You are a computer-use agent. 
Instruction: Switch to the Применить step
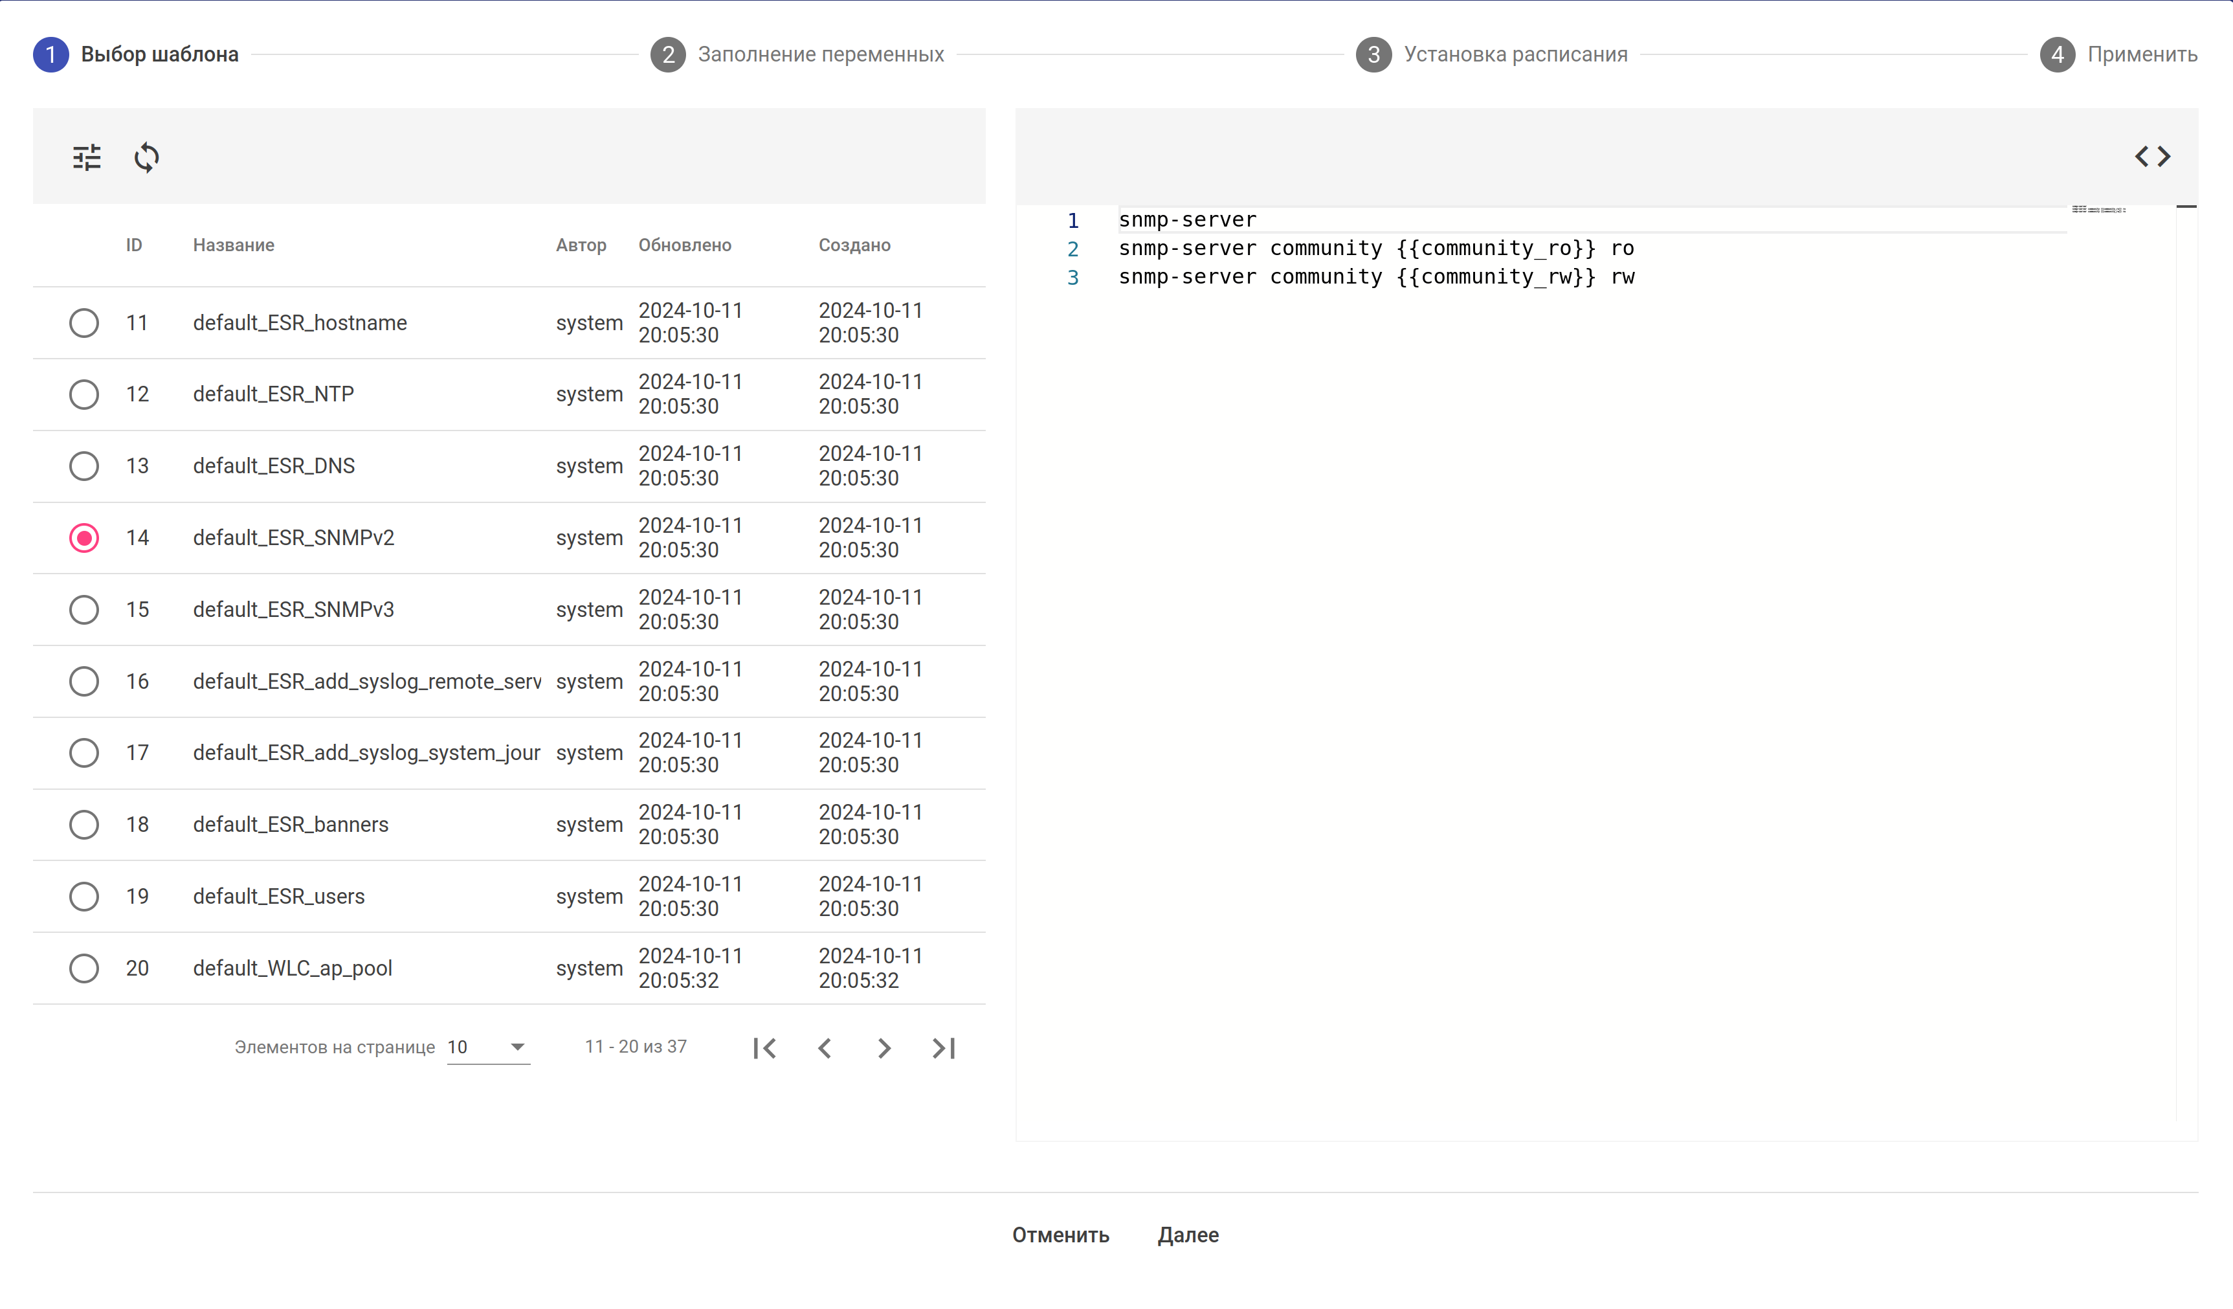pyautogui.click(x=2141, y=55)
